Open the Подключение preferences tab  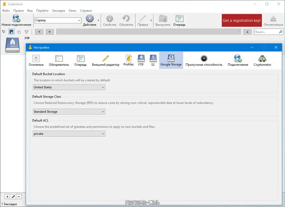(238, 60)
